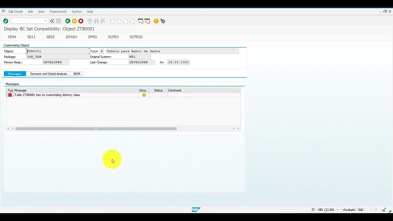
Task: Click the description field Tabela para Banco de Dados
Action: point(172,51)
